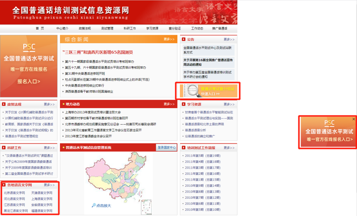The image size is (357, 216).
Task: Click the red arrow icon beside 学习资源
Action: (x=184, y=105)
